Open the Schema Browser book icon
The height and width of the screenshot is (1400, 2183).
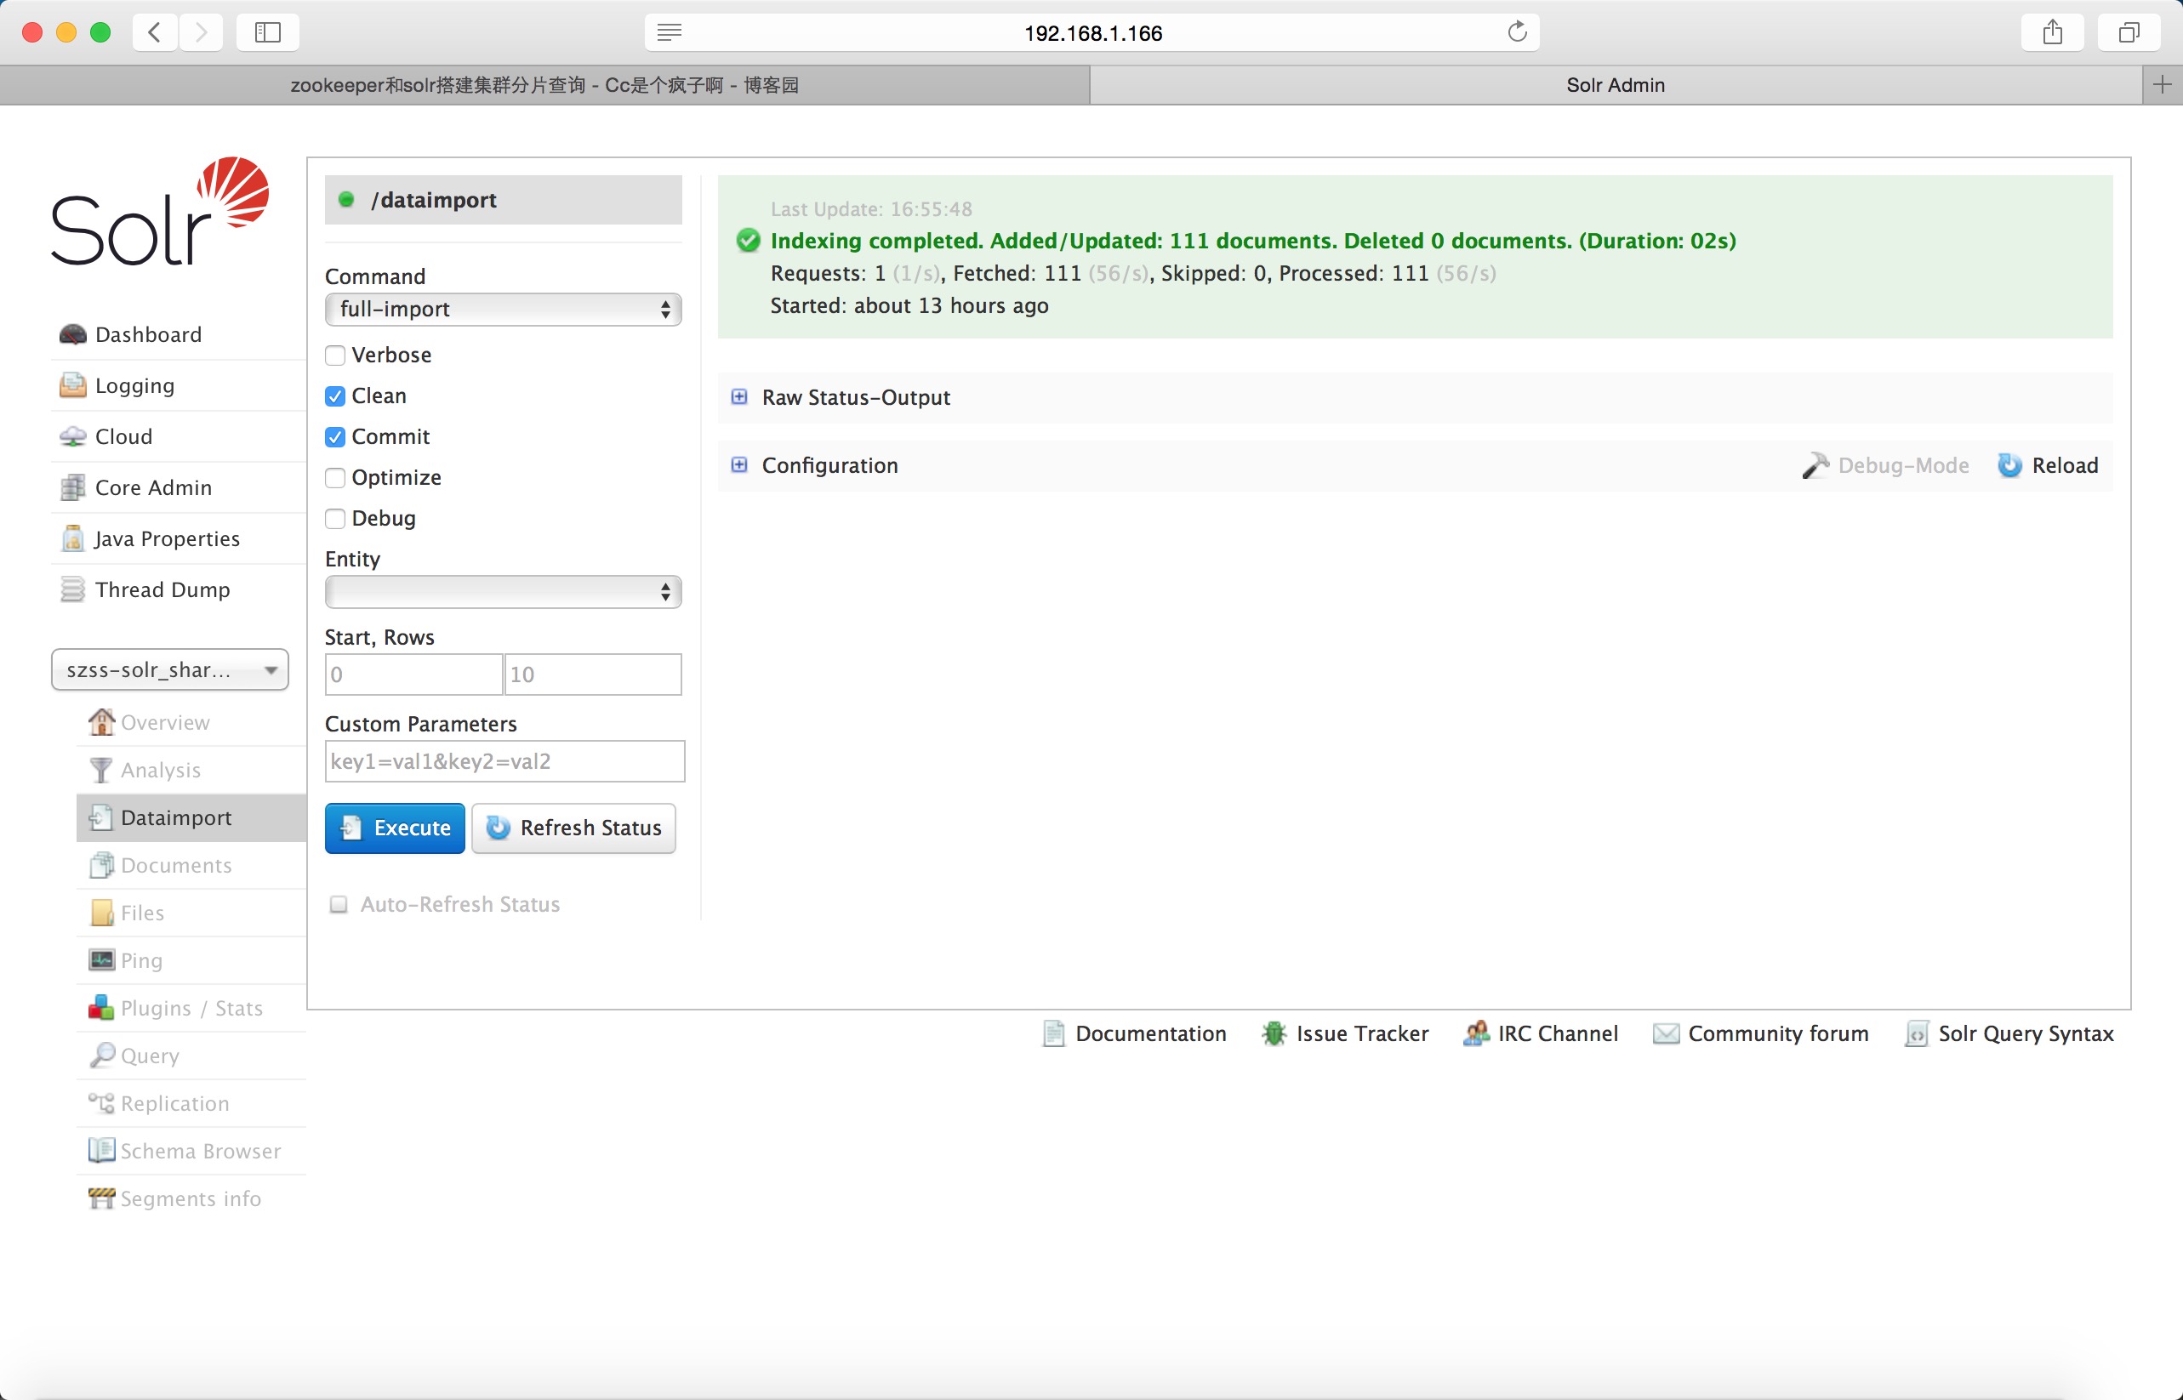click(x=101, y=1151)
